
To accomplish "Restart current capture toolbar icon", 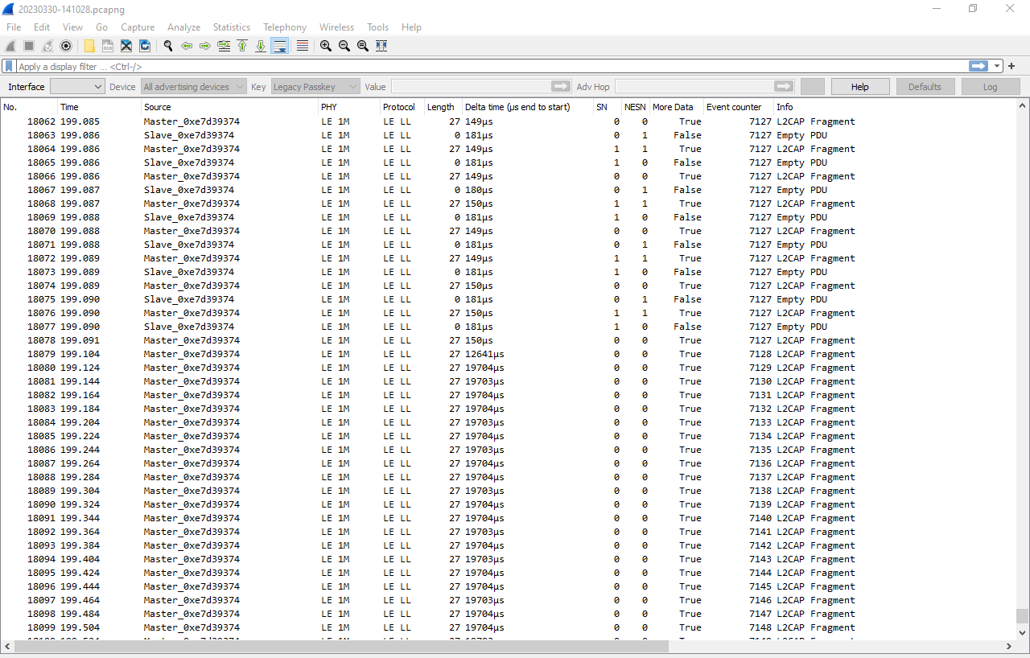I will (47, 46).
